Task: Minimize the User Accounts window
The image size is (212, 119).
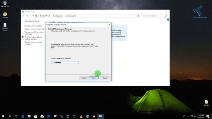Action: [154, 12]
